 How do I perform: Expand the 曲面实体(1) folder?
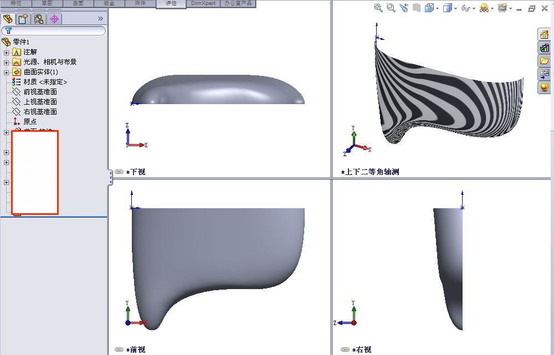coord(6,73)
